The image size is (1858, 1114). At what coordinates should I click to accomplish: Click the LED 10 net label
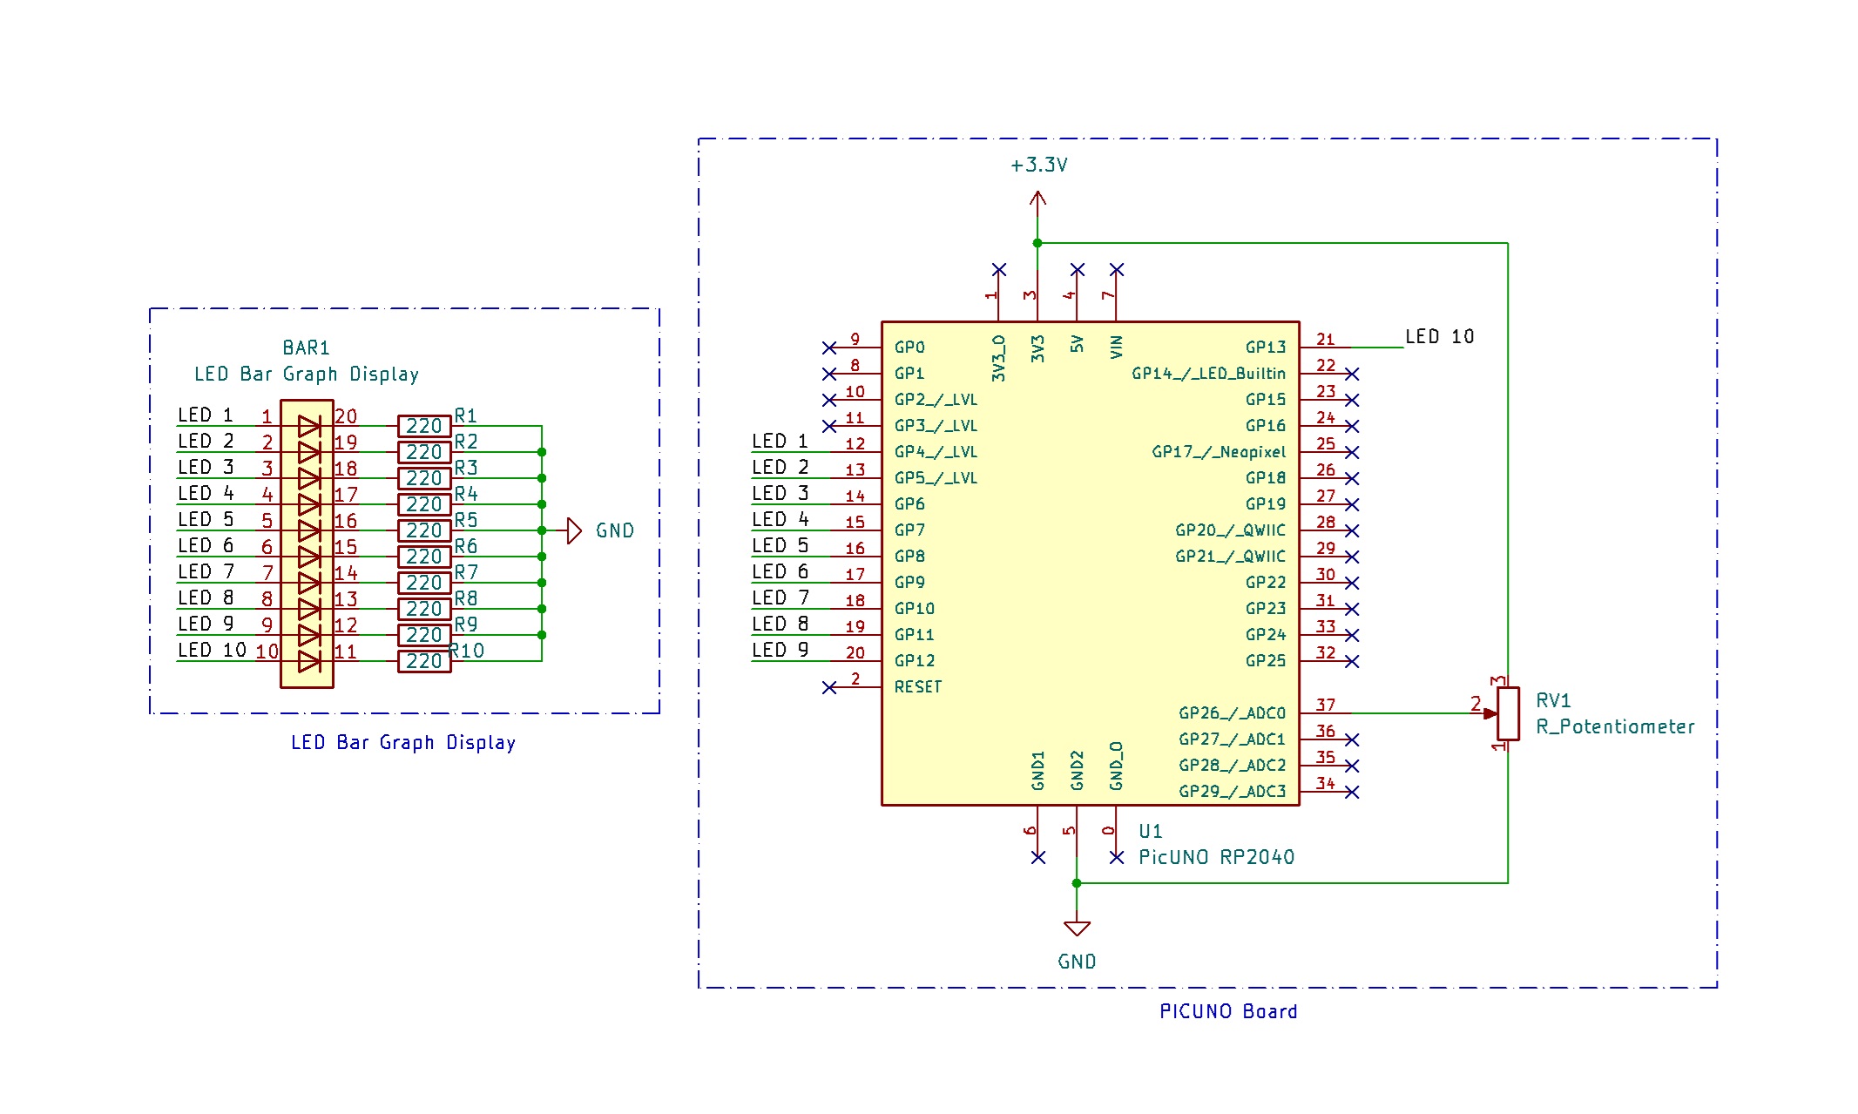coord(1441,336)
